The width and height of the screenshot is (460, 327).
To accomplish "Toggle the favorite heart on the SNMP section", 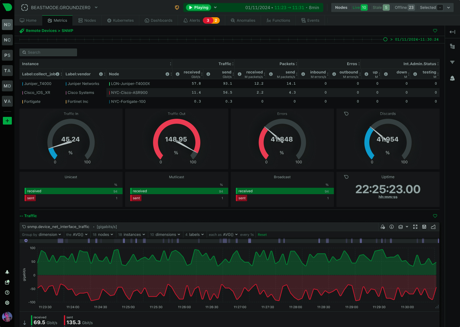I will point(435,31).
